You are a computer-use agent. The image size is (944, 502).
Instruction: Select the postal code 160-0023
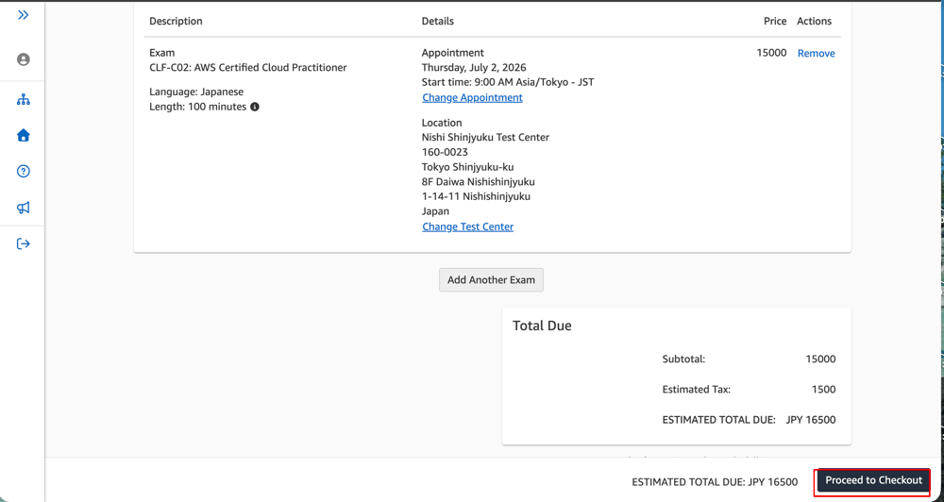point(445,152)
